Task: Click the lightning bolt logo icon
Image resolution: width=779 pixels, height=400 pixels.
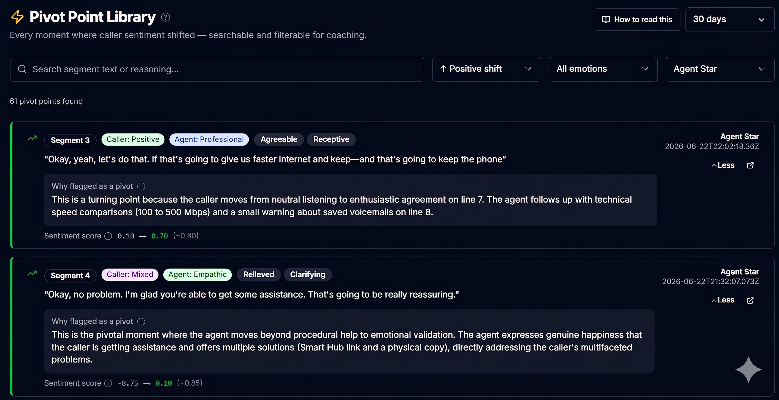Action: (x=17, y=17)
